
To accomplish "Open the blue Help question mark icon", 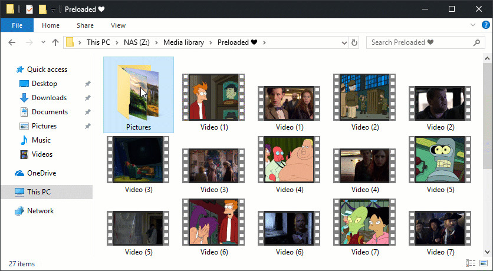I will [486, 25].
